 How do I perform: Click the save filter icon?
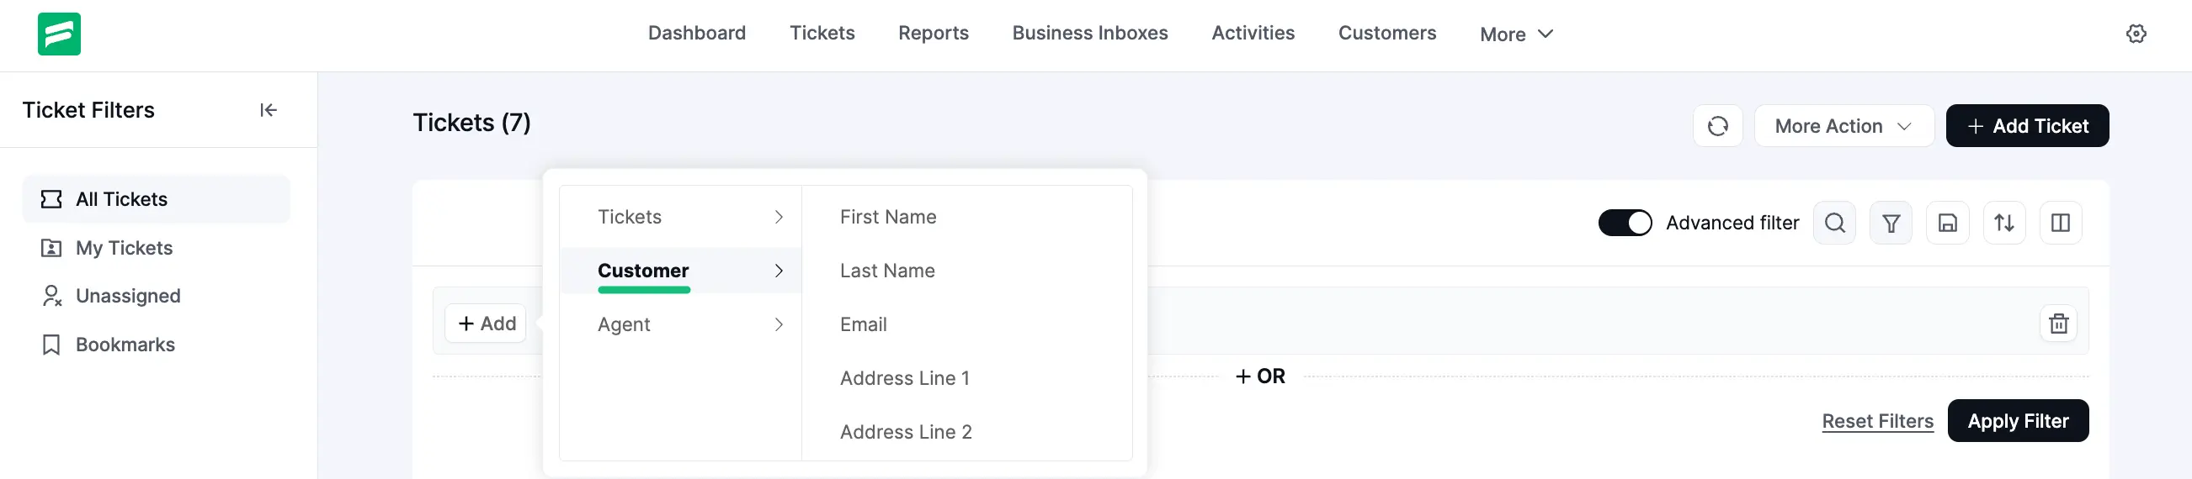coord(1947,224)
